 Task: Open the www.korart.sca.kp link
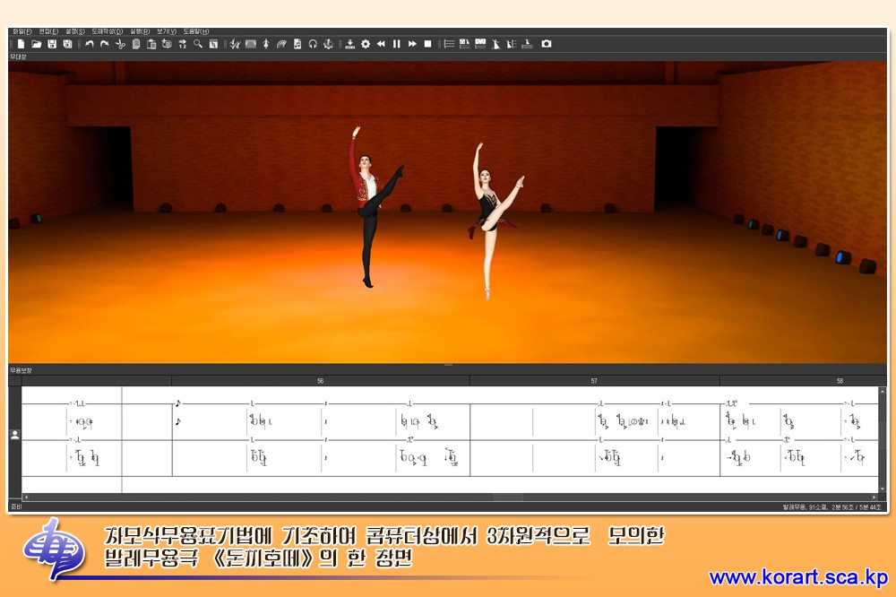coord(798,577)
